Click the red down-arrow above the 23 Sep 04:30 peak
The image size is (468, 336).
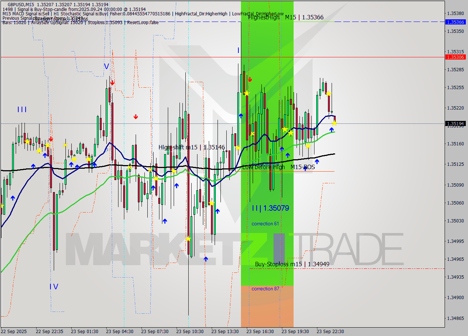[x=112, y=83]
